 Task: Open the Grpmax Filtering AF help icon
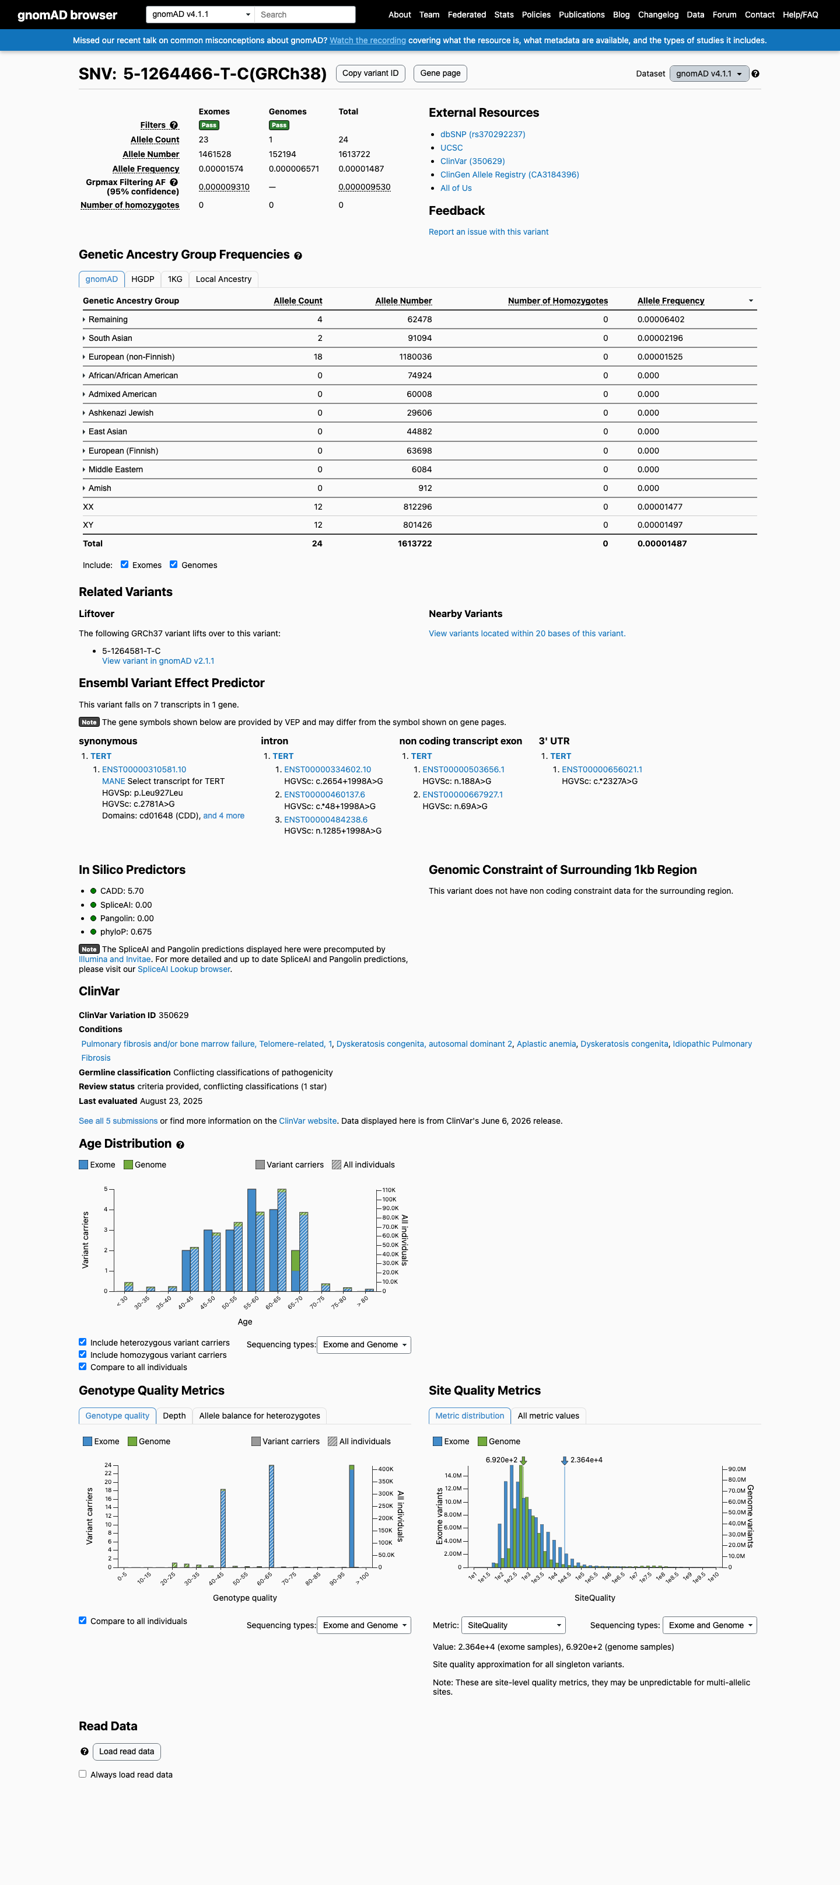point(174,182)
